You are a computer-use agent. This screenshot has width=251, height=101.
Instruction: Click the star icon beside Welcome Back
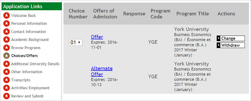click(6, 16)
